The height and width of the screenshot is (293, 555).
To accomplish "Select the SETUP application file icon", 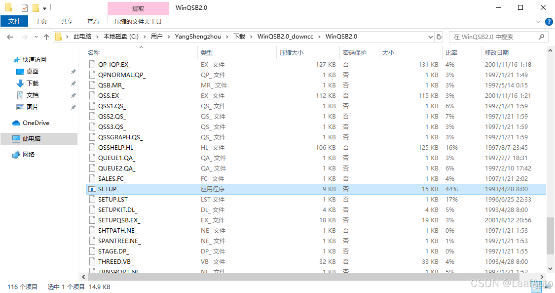I will coord(92,189).
